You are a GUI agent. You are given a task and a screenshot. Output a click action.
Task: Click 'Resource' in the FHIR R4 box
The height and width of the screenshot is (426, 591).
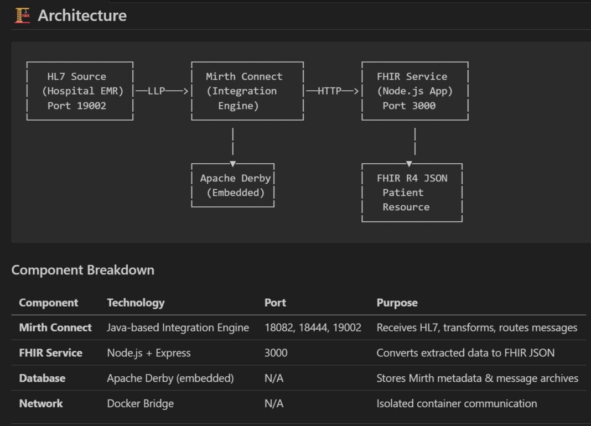pyautogui.click(x=406, y=207)
